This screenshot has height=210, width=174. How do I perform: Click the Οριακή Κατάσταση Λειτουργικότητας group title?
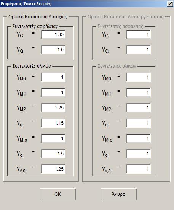pos(125,17)
